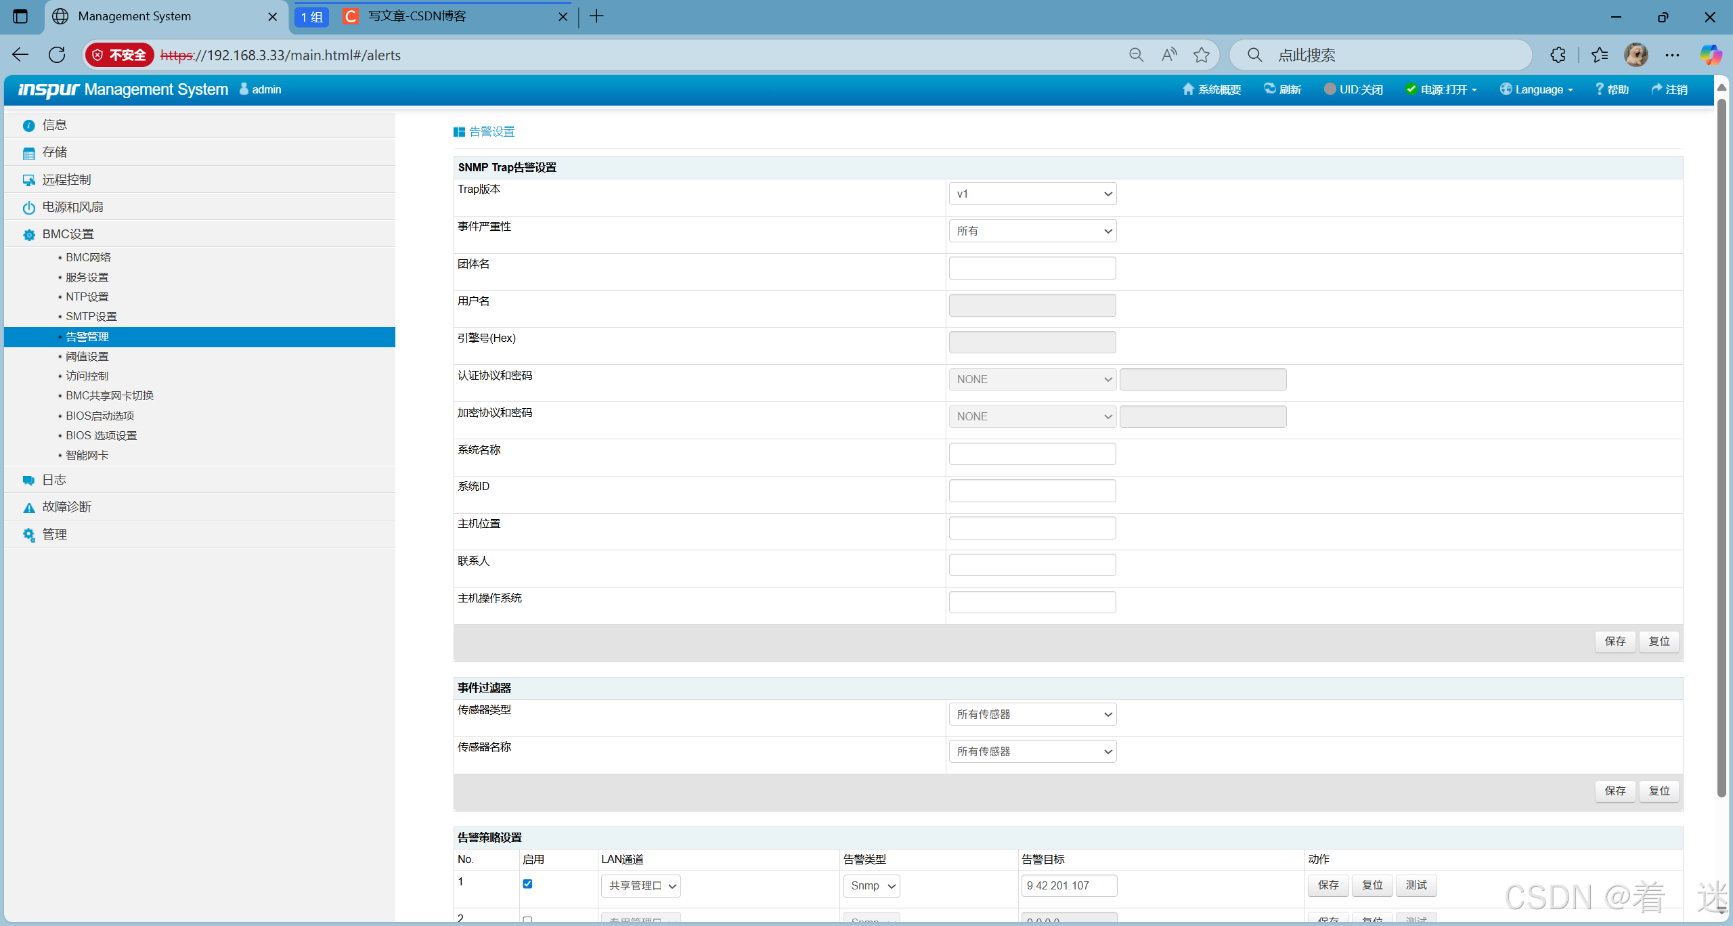Click the 刷新 refresh icon in header
Screen dimensions: 1733x926
[x=1269, y=89]
